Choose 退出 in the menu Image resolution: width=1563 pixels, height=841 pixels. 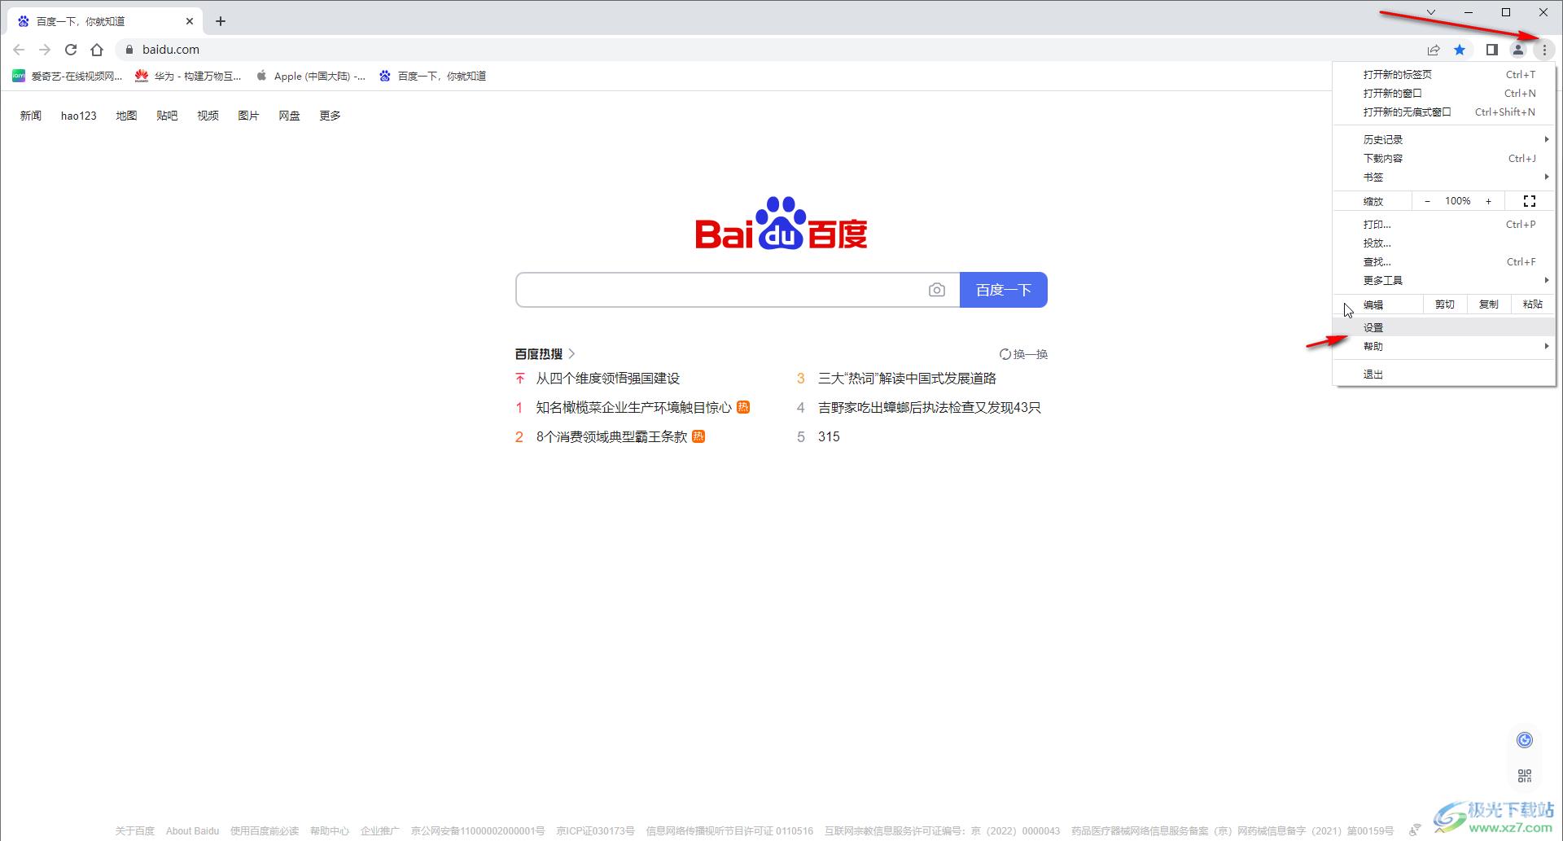click(x=1444, y=374)
